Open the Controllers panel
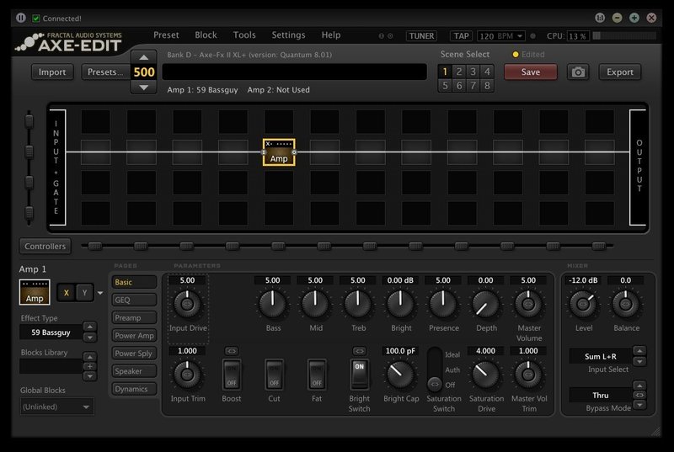The width and height of the screenshot is (674, 452). 45,247
